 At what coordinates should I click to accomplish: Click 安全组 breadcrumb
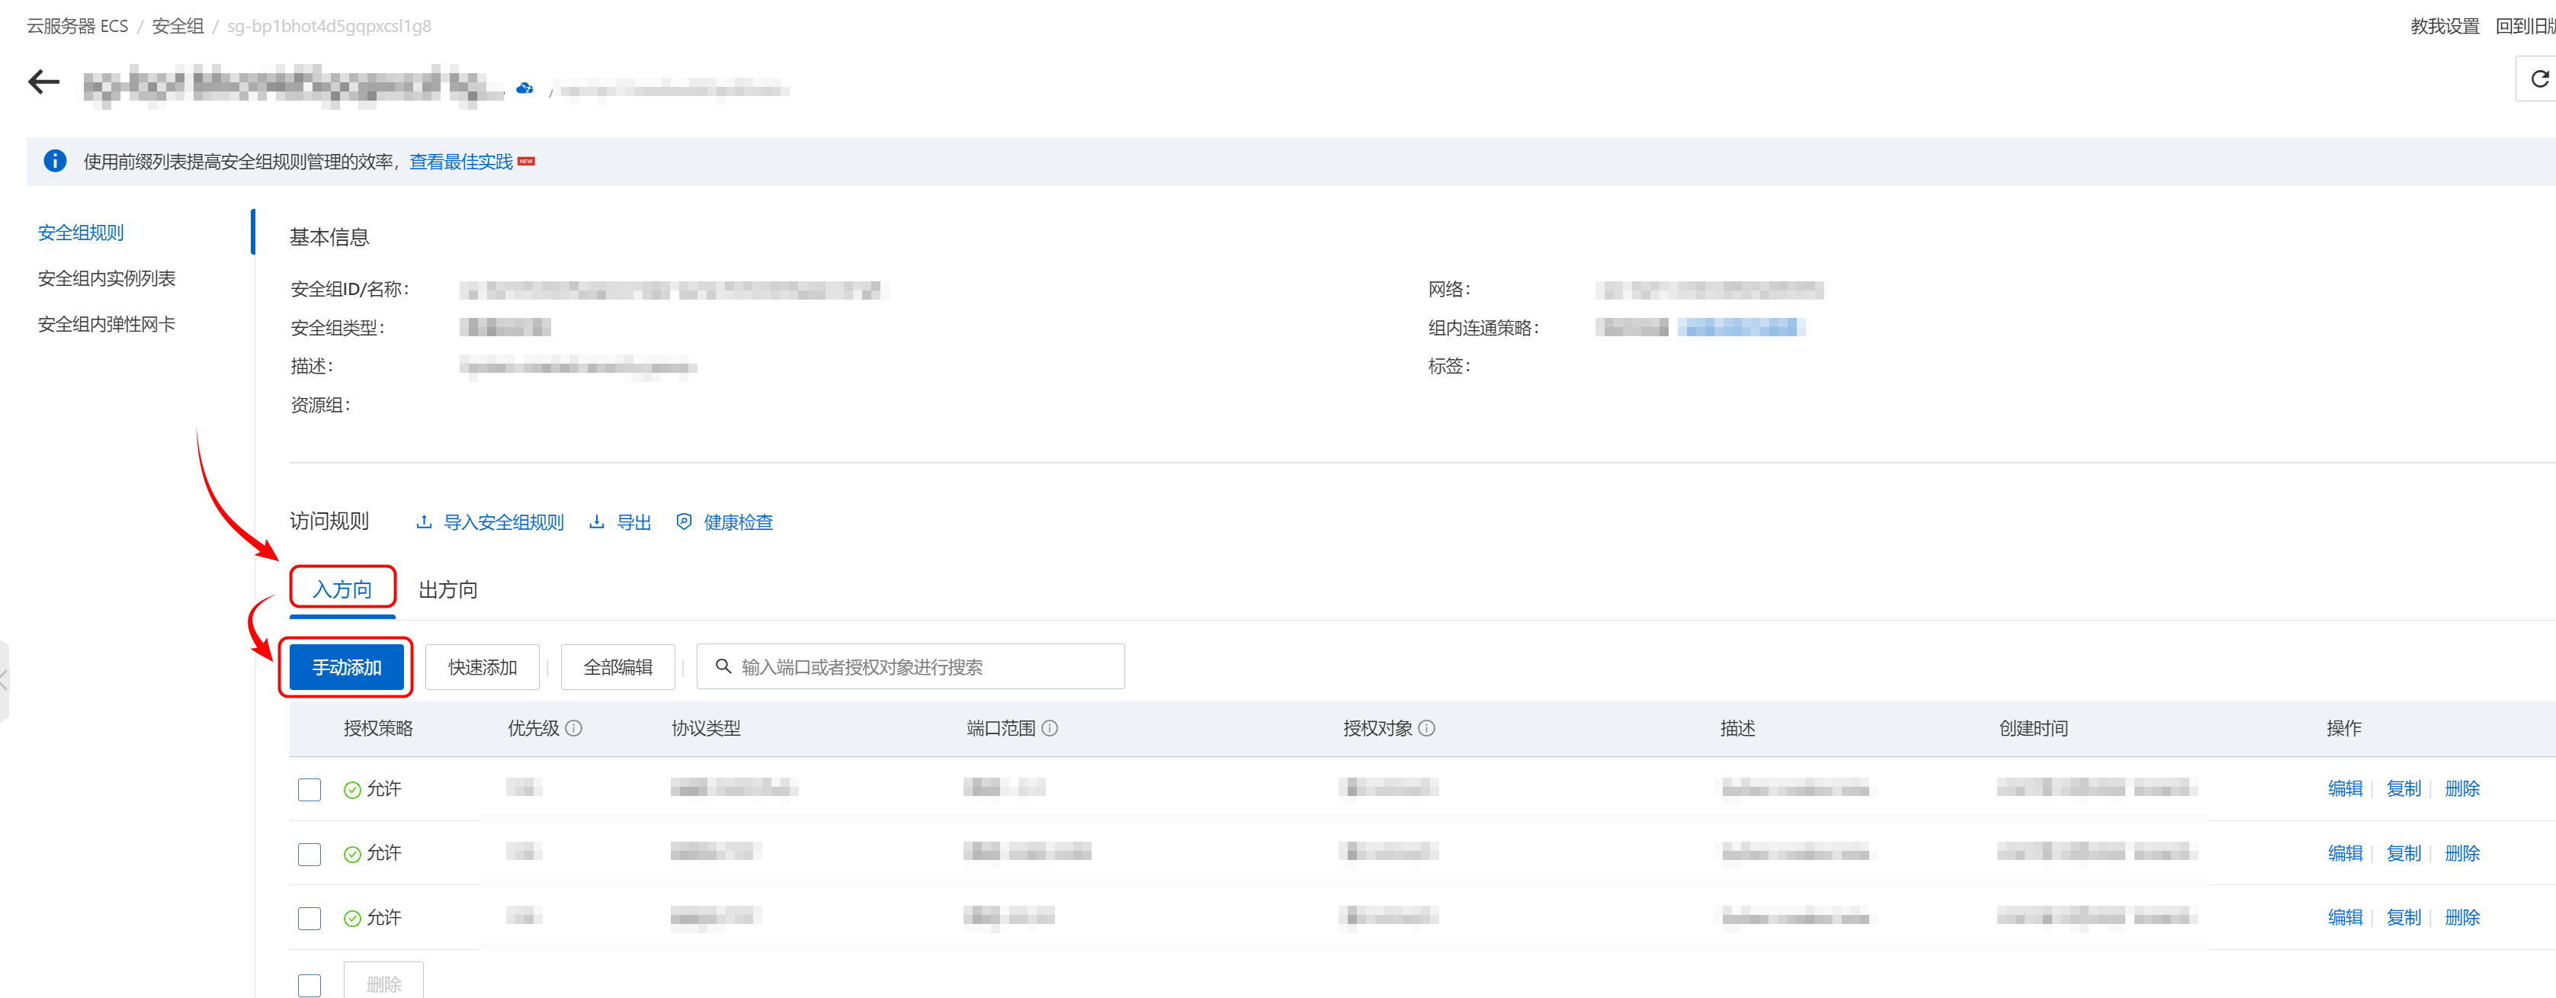178,26
